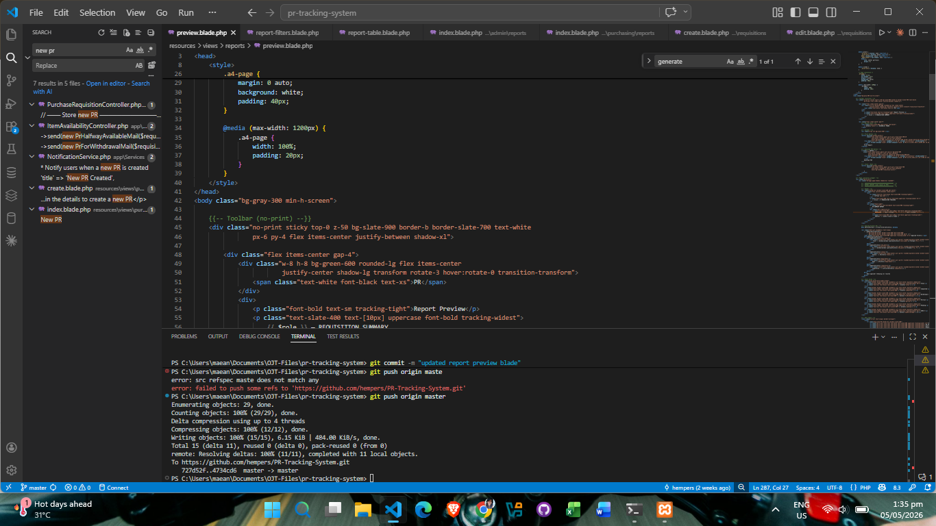This screenshot has height=526, width=936.
Task: Collapse NotificationService.php result group
Action: click(x=32, y=157)
